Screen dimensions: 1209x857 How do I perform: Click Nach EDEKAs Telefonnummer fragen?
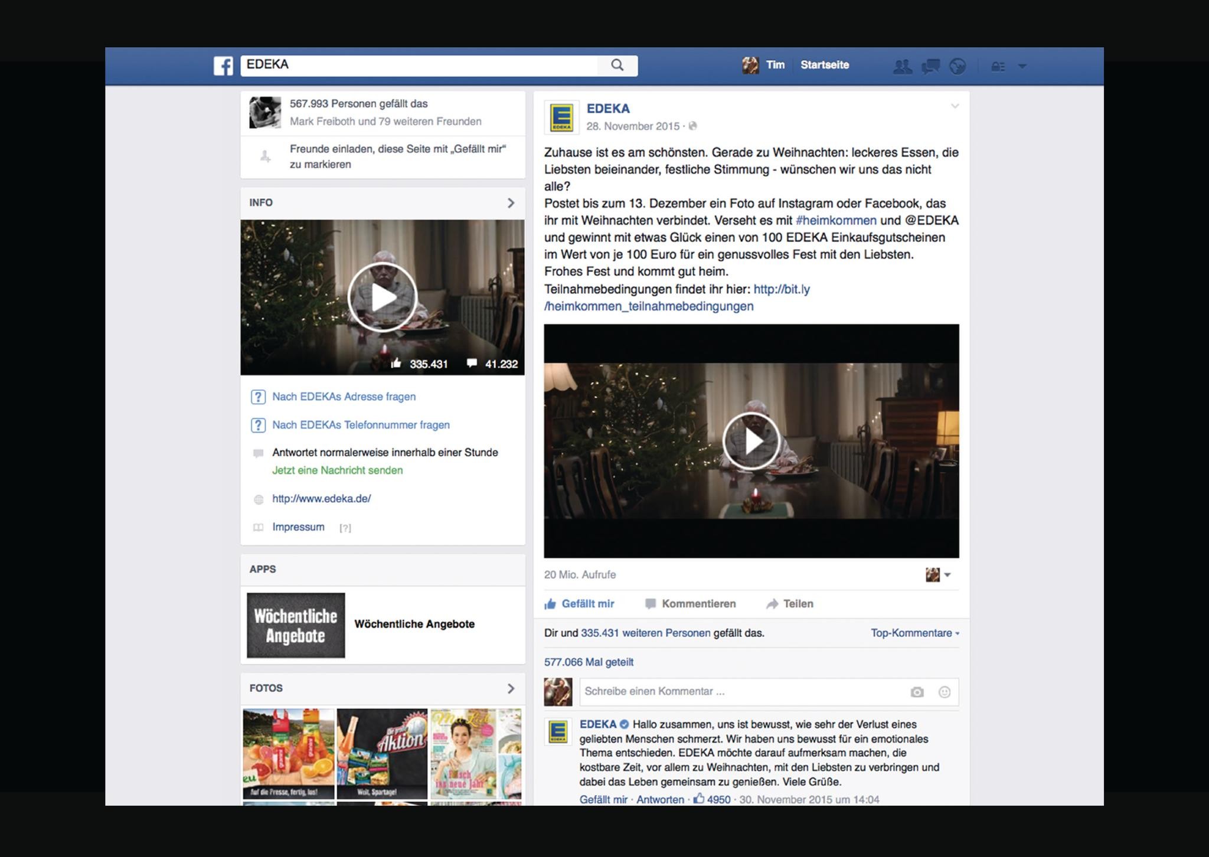[361, 425]
